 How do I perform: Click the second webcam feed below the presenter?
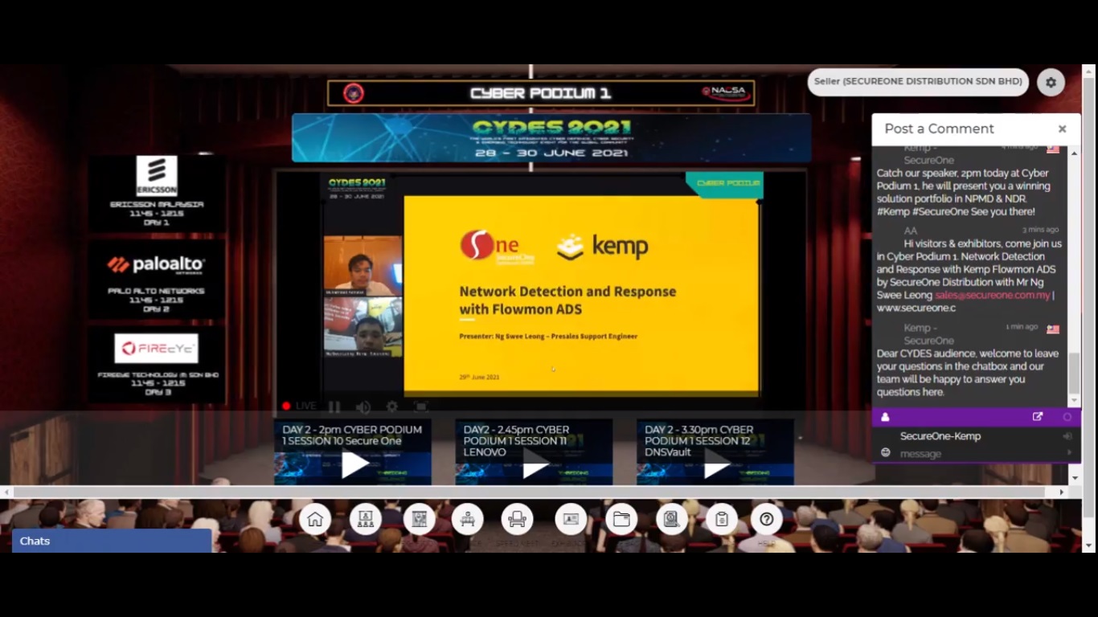tap(363, 327)
